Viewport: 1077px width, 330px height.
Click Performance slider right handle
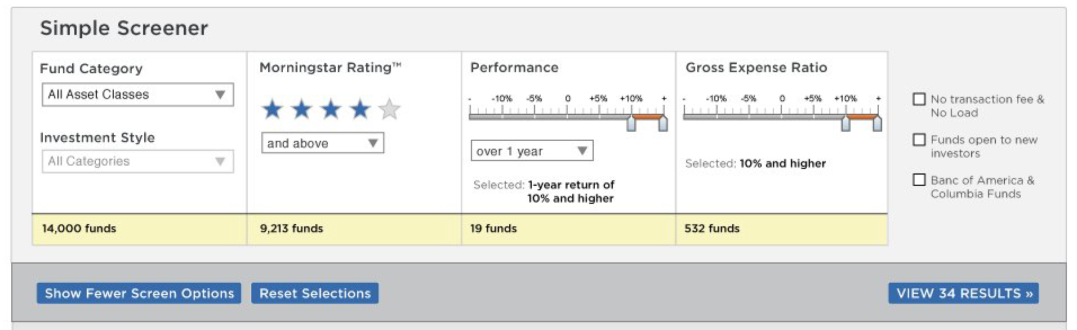(x=663, y=123)
